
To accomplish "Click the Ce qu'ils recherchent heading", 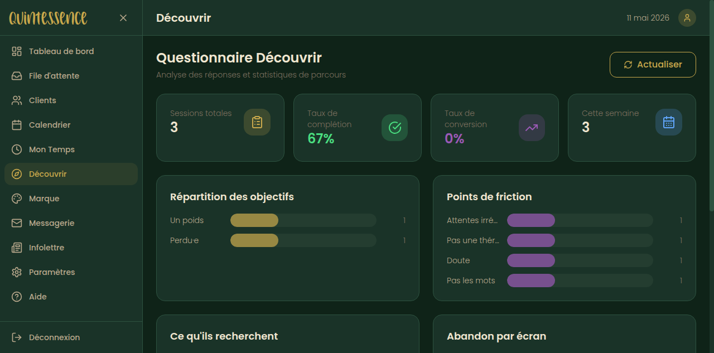I will pyautogui.click(x=224, y=336).
